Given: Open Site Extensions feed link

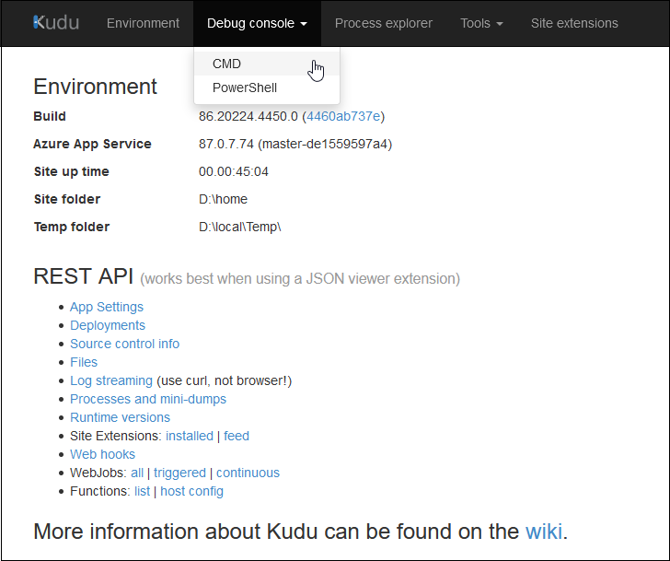Looking at the screenshot, I should 237,436.
